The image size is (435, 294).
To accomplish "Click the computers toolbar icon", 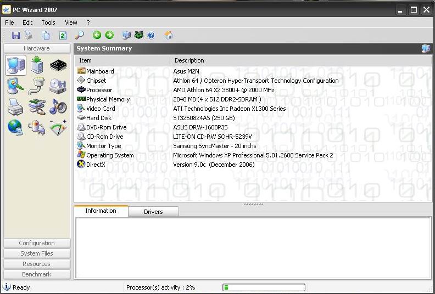I will (x=126, y=35).
